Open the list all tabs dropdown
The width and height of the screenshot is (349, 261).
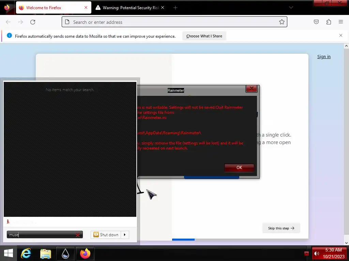(291, 7)
